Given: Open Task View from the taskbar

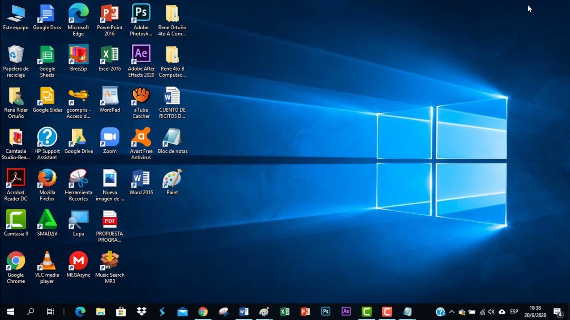Looking at the screenshot, I should tap(51, 312).
